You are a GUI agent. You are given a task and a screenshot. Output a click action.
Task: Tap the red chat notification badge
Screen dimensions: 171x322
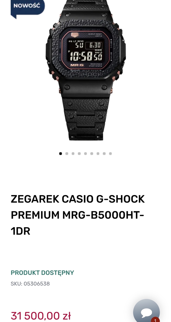pyautogui.click(x=155, y=320)
